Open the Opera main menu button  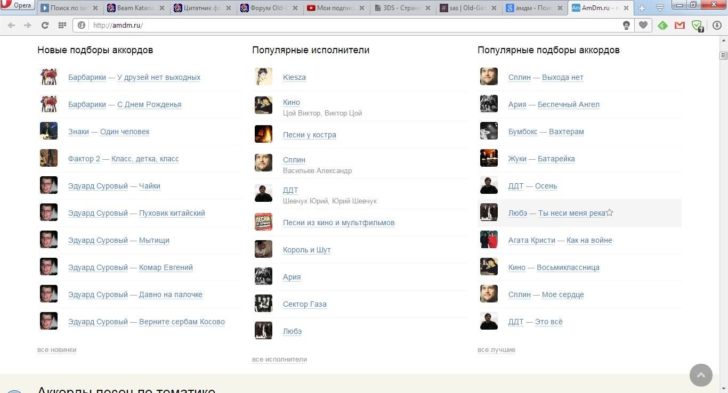[x=18, y=6]
